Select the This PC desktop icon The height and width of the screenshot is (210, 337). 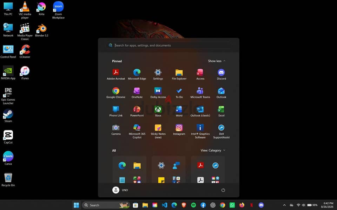pos(8,8)
